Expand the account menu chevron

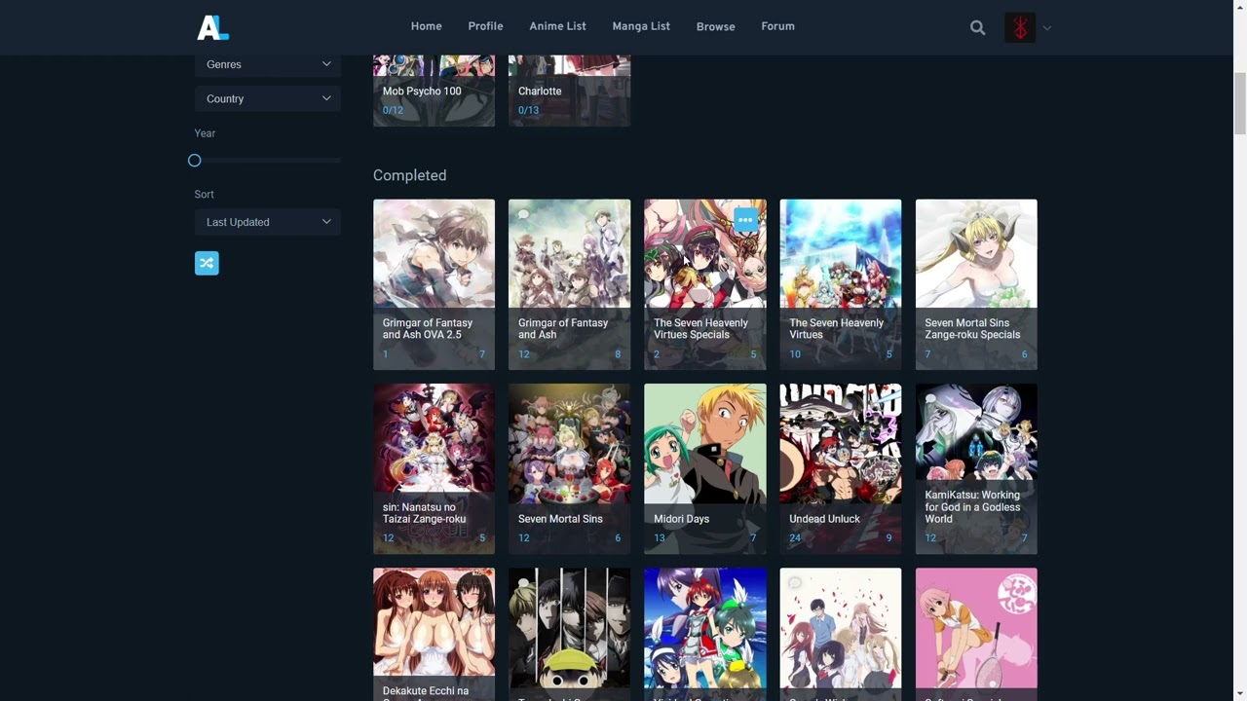coord(1047,28)
